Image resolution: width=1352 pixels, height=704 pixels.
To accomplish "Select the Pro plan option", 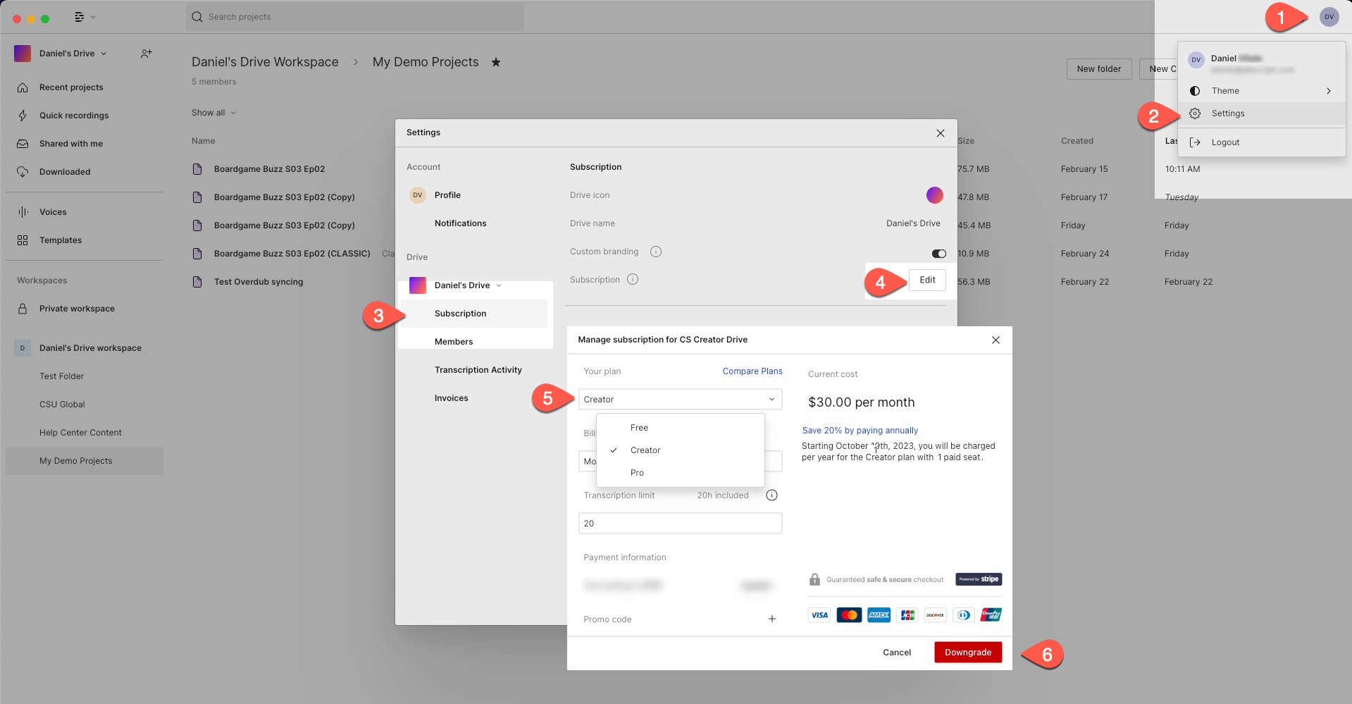I will click(x=680, y=473).
